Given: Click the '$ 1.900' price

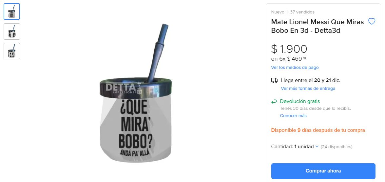Looking at the screenshot, I should point(289,49).
